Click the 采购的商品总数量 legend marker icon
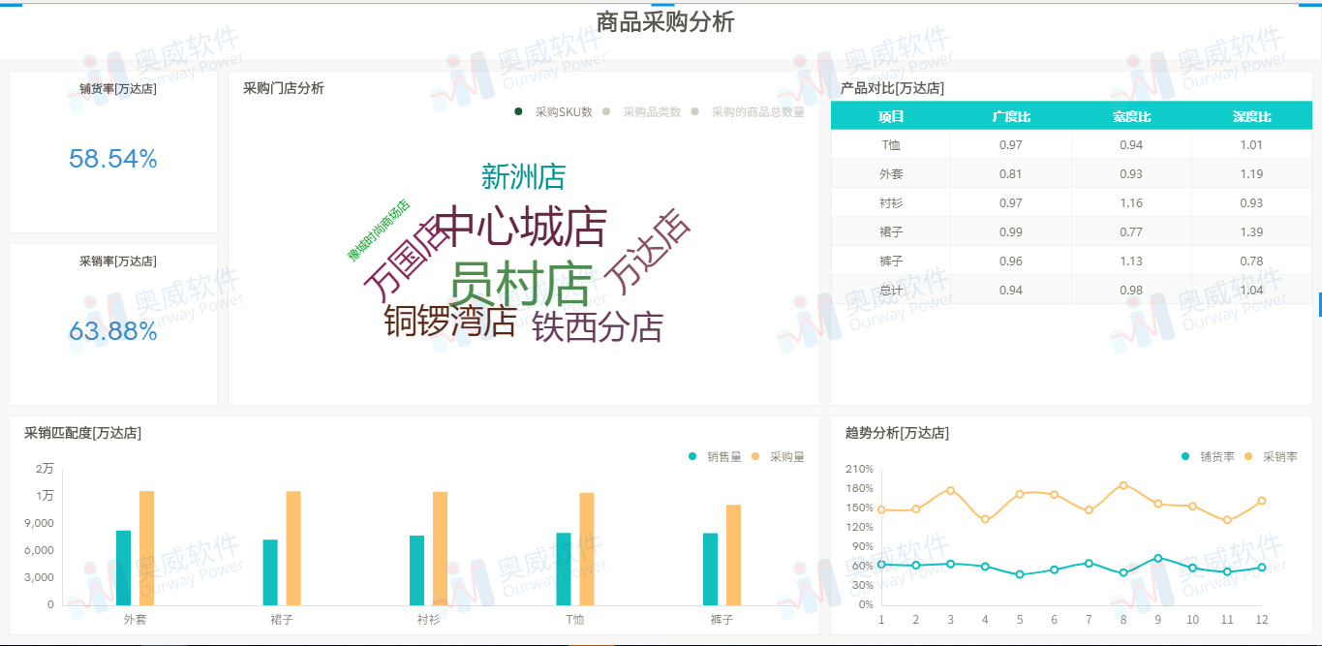The height and width of the screenshot is (646, 1322). pos(693,111)
